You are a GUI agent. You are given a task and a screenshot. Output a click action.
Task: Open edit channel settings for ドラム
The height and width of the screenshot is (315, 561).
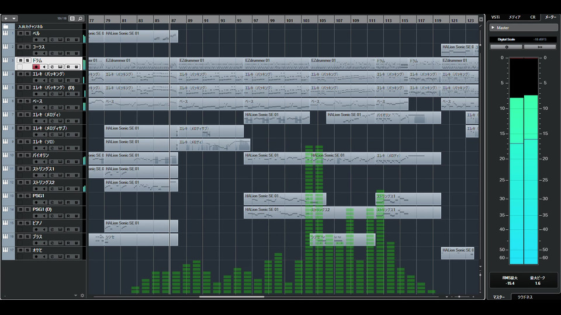pos(52,66)
